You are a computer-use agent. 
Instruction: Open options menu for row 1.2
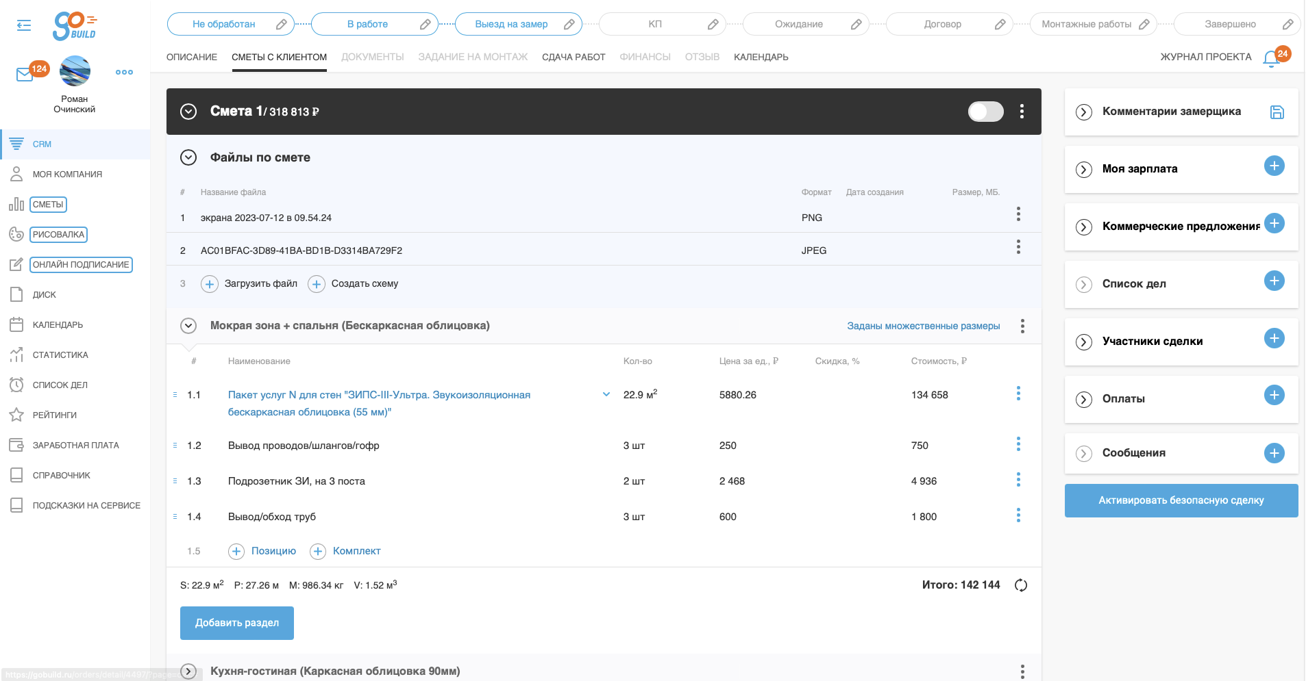click(x=1018, y=444)
